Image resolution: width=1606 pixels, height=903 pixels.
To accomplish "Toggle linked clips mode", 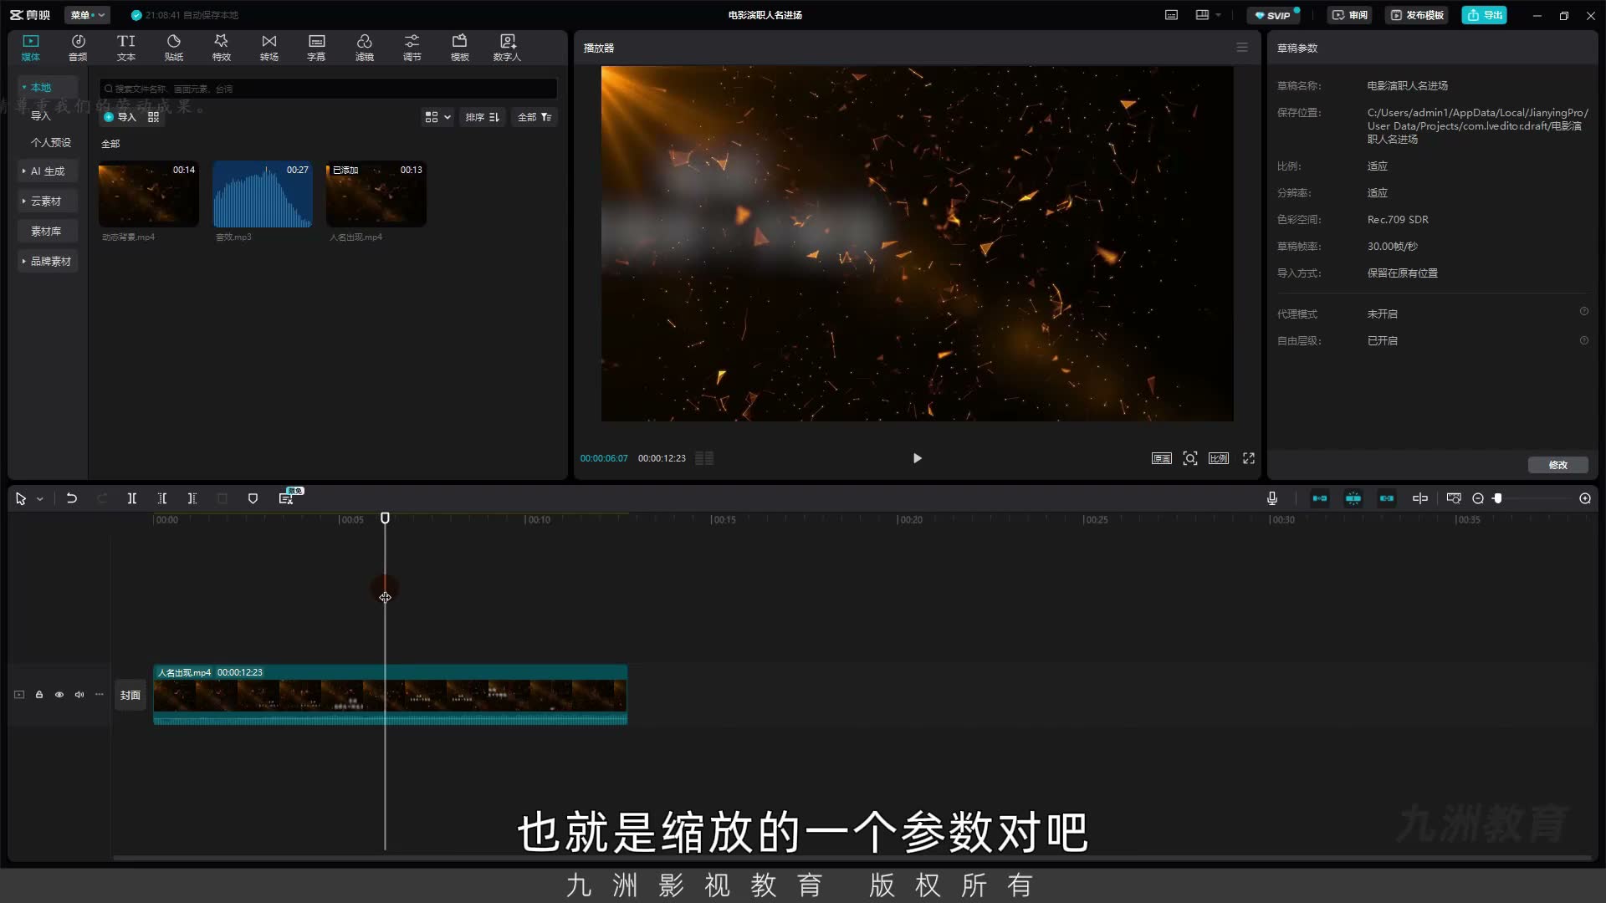I will 1387,498.
